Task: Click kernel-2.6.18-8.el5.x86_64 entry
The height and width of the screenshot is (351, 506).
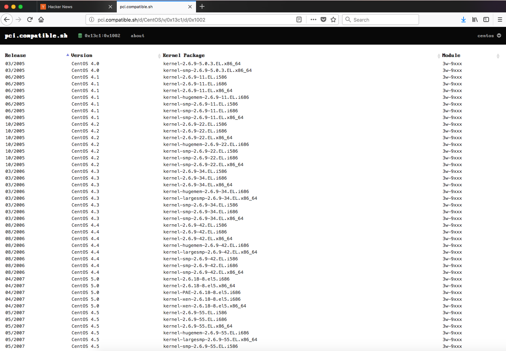Action: coord(199,286)
